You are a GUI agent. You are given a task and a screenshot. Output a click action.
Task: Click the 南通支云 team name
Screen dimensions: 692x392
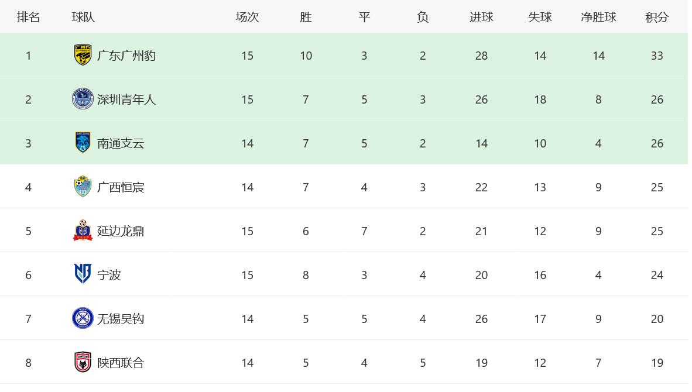[121, 143]
